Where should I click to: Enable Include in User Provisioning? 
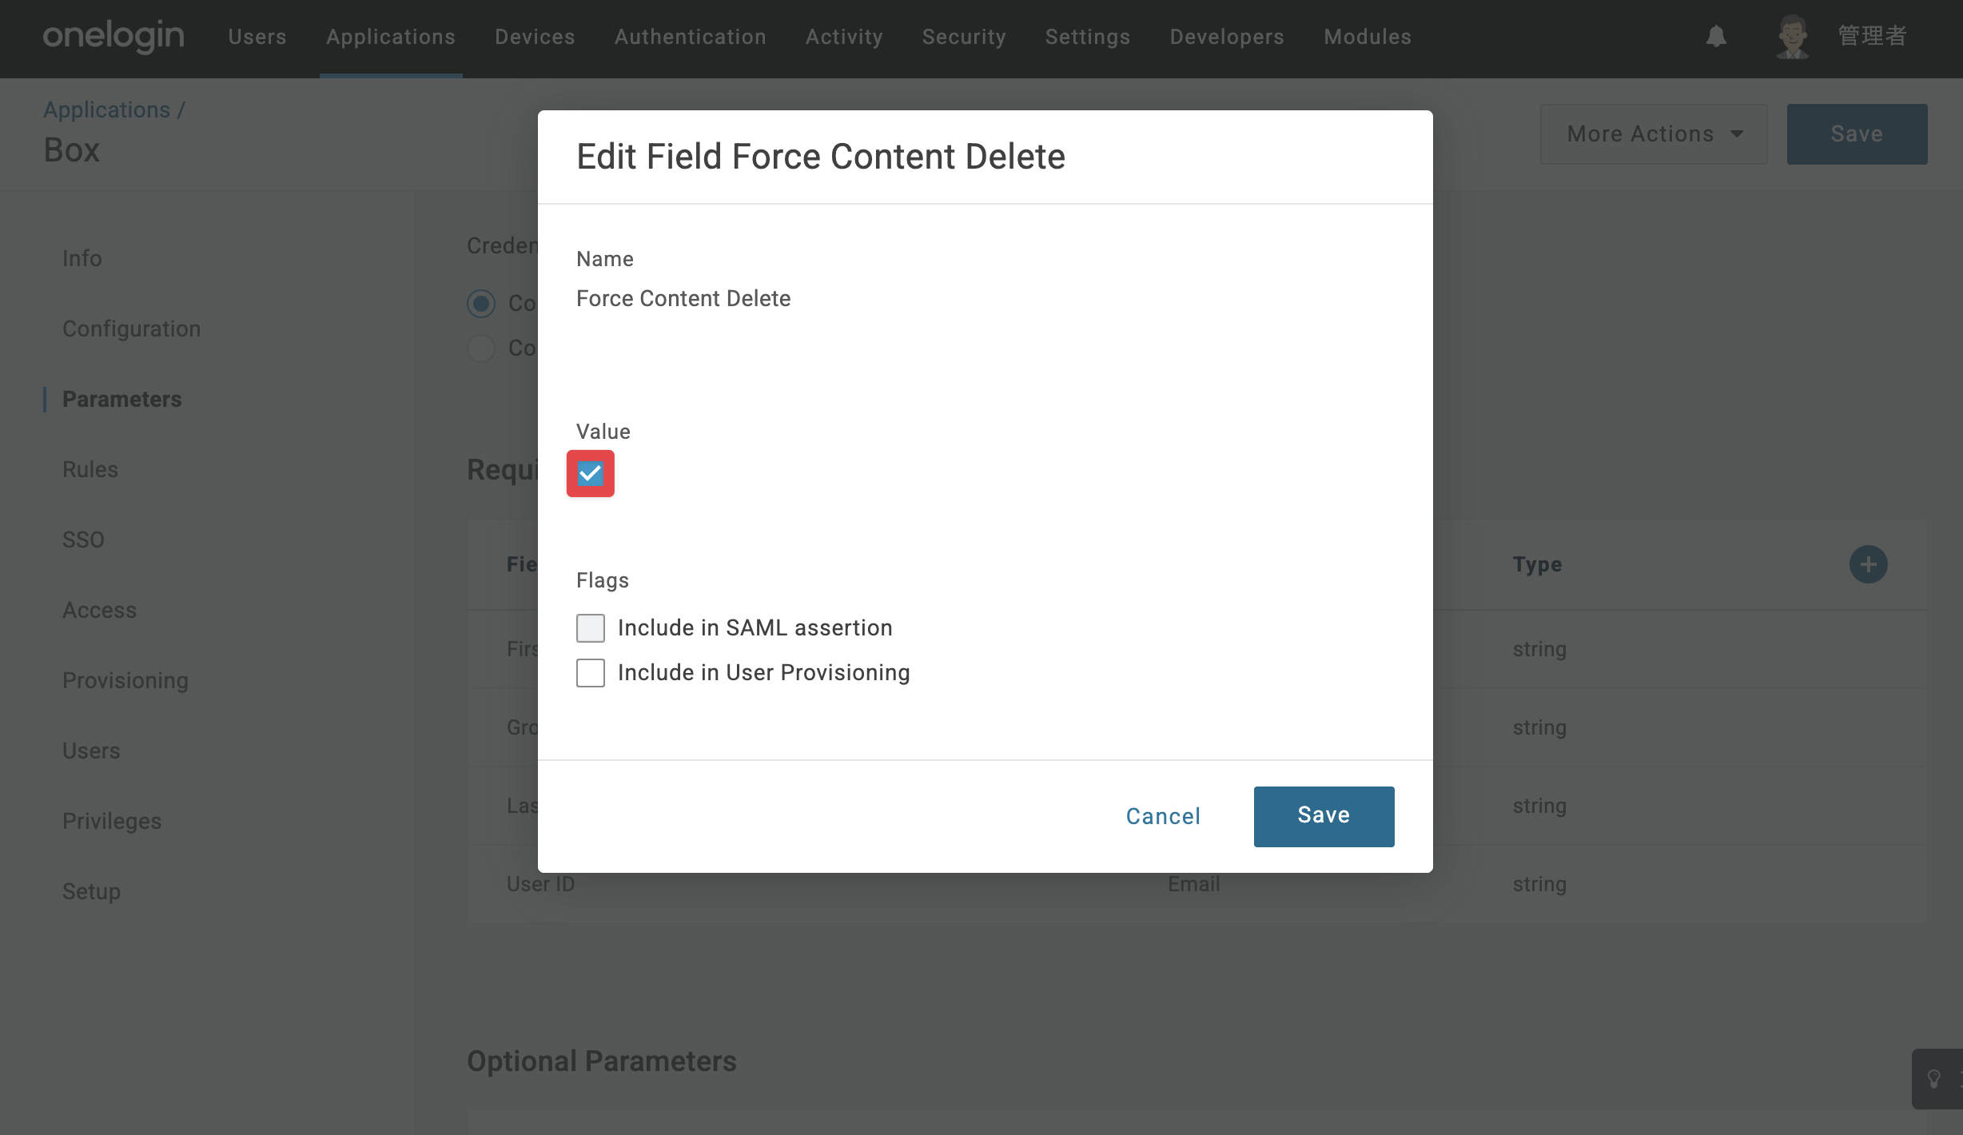(591, 673)
